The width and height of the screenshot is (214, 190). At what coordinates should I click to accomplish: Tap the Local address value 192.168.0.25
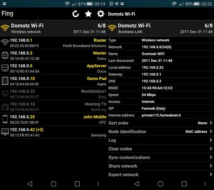point(153,67)
